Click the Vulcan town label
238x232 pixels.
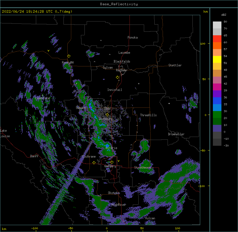coord(150,218)
